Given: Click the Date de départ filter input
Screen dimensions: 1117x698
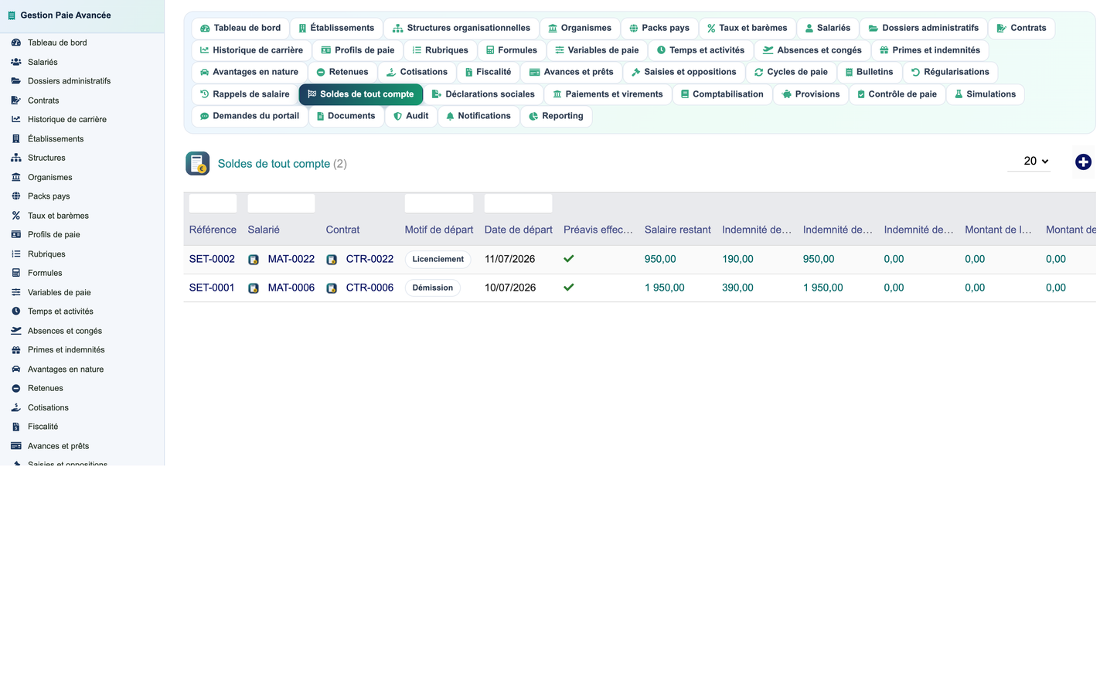Looking at the screenshot, I should pyautogui.click(x=518, y=203).
